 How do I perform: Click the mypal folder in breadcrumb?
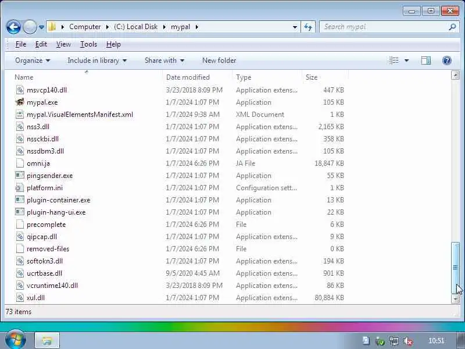tap(180, 27)
